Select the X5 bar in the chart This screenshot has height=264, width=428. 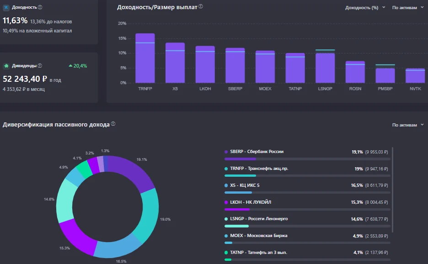point(175,63)
